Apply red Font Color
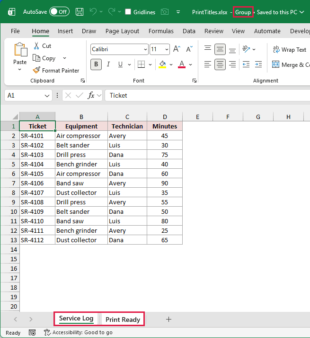Screen dimensions: 310x338 click(x=182, y=64)
